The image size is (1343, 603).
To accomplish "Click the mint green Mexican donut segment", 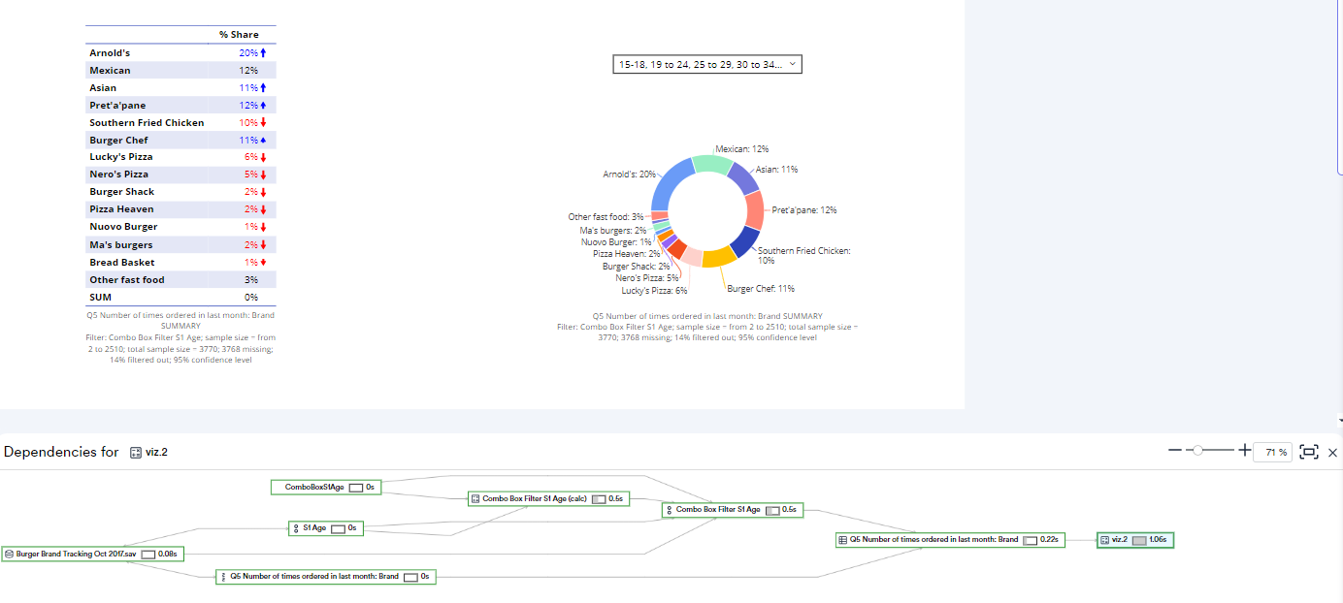I will coord(711,164).
